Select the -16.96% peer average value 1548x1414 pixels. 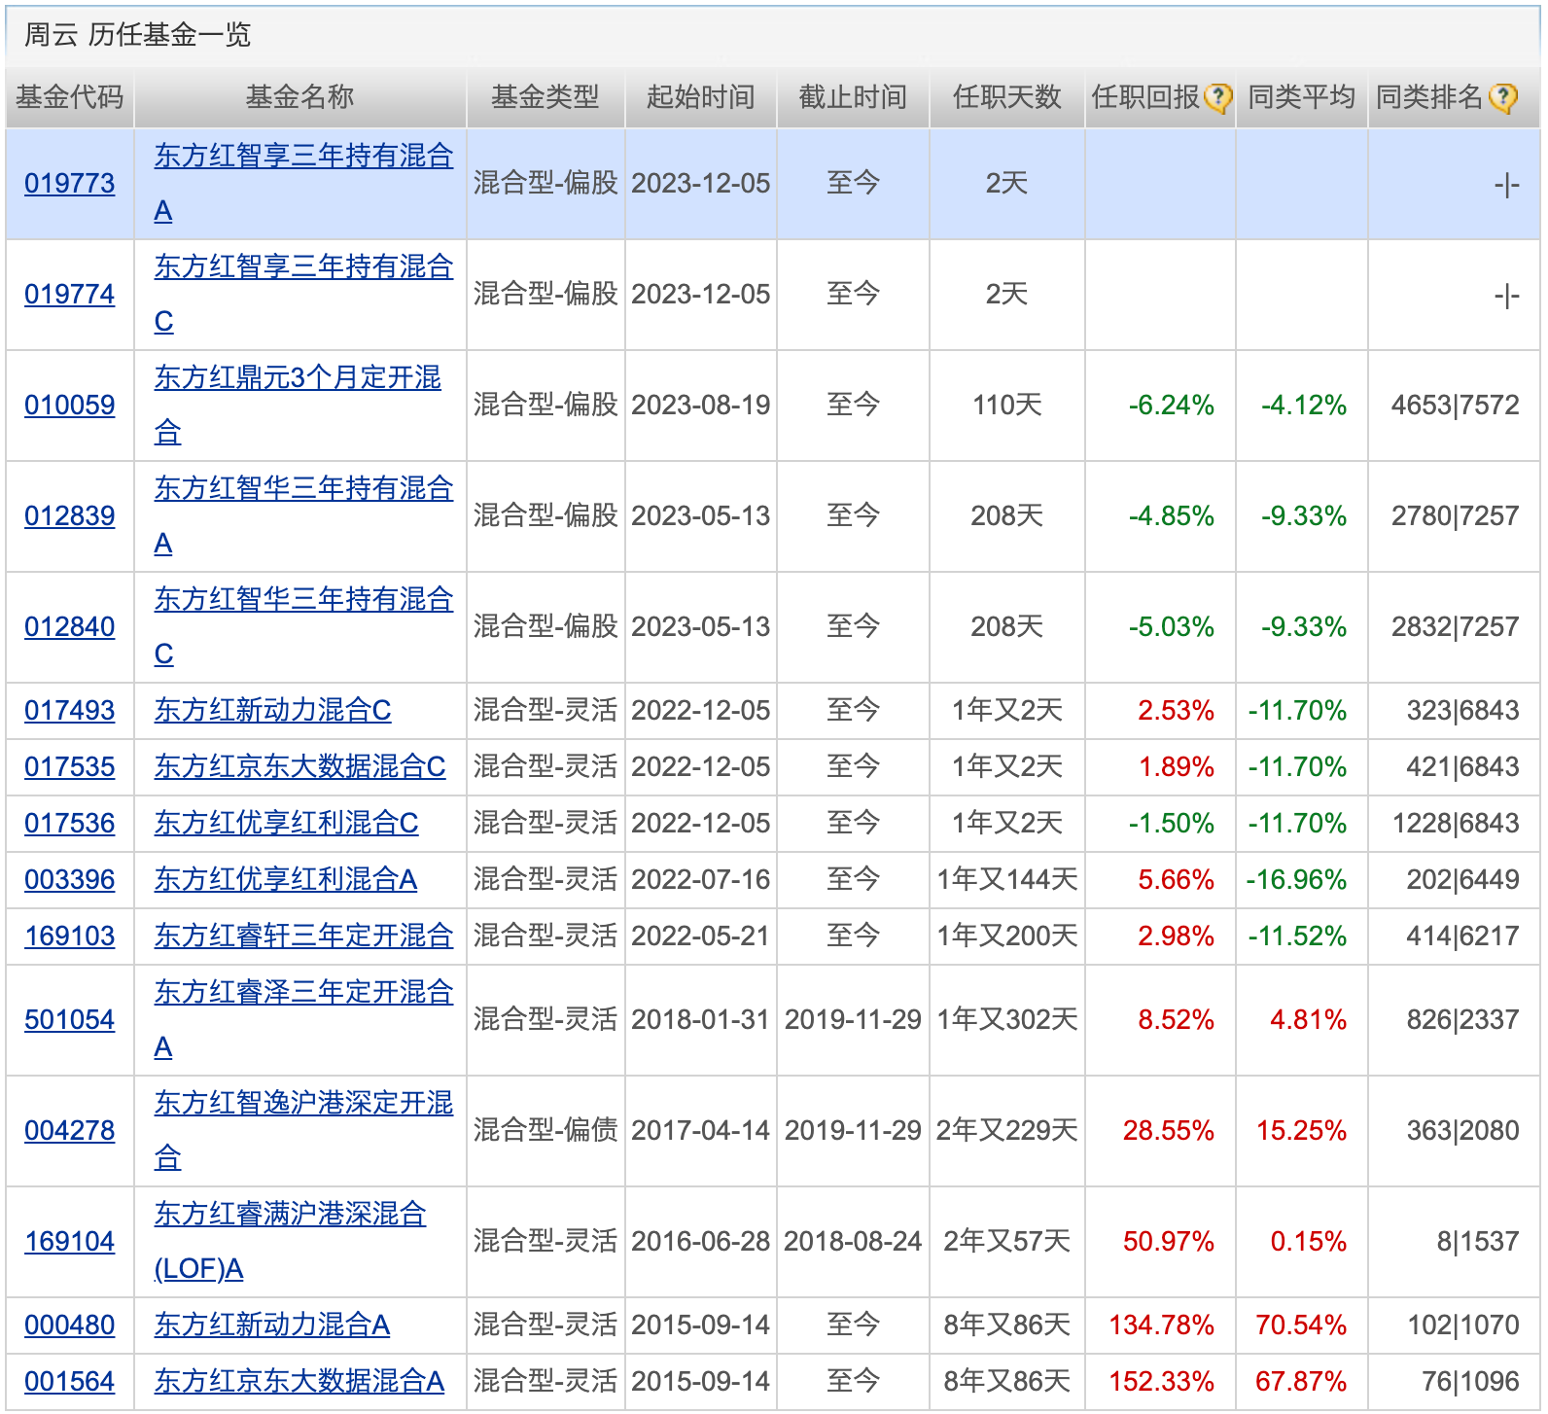point(1296,880)
